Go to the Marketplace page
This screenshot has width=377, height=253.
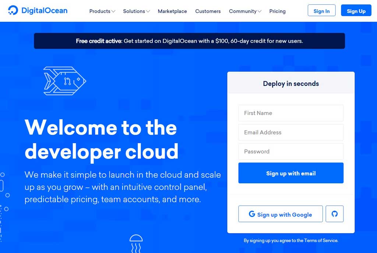(172, 11)
